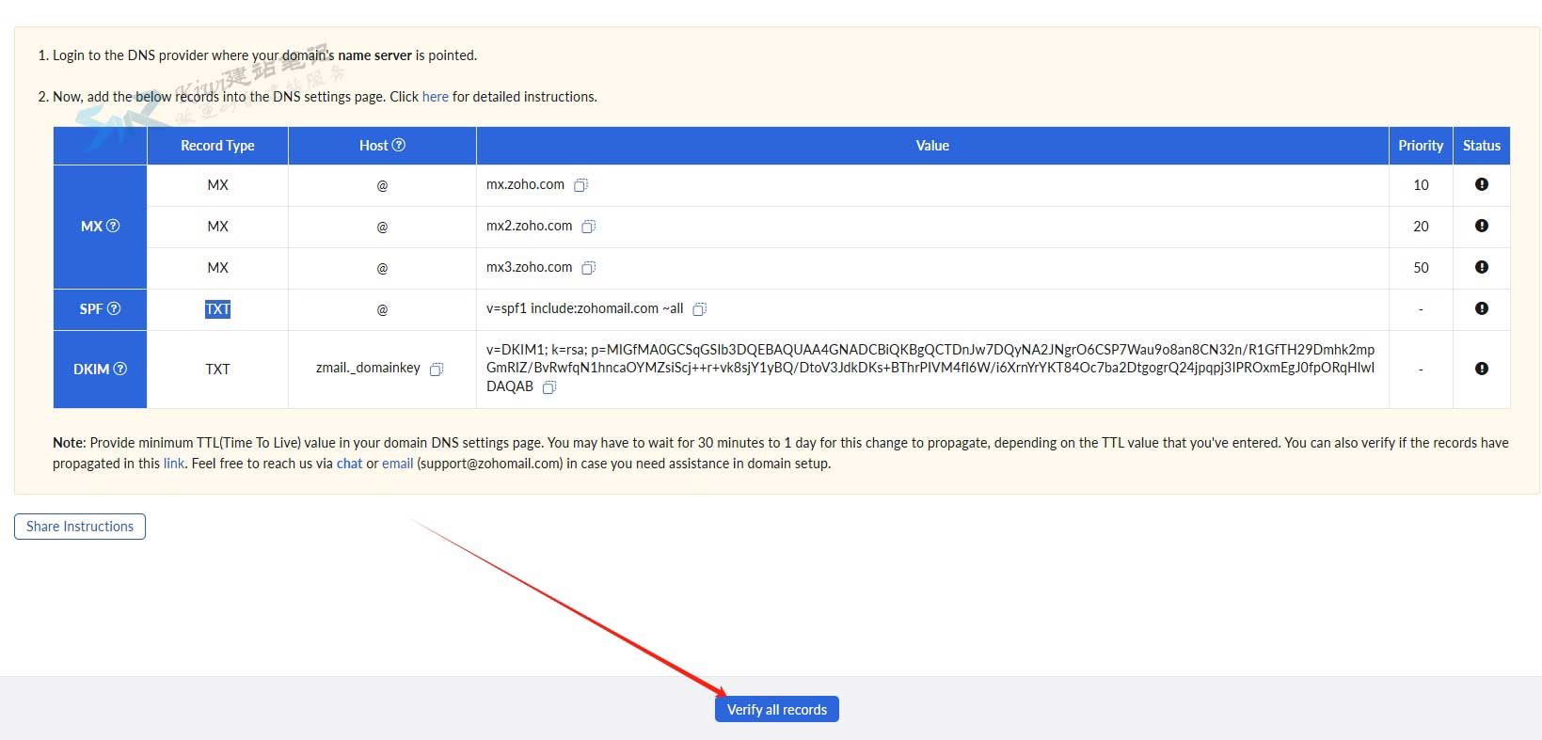Open the 'email' support link
The width and height of the screenshot is (1542, 740).
tap(397, 464)
